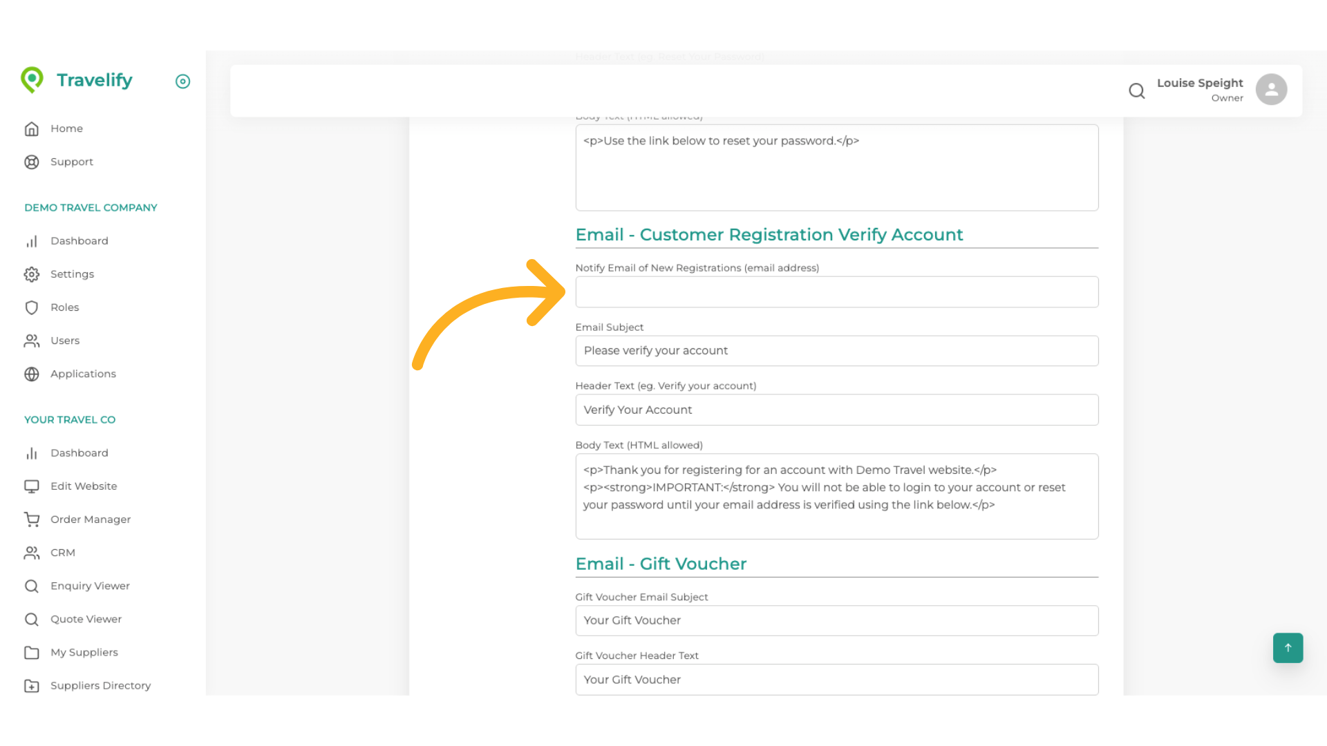Click the search magnifier in the top bar

coord(1137,90)
